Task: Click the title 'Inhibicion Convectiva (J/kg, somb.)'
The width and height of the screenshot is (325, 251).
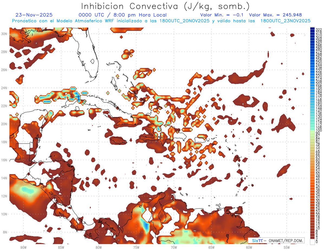Action: (x=165, y=6)
